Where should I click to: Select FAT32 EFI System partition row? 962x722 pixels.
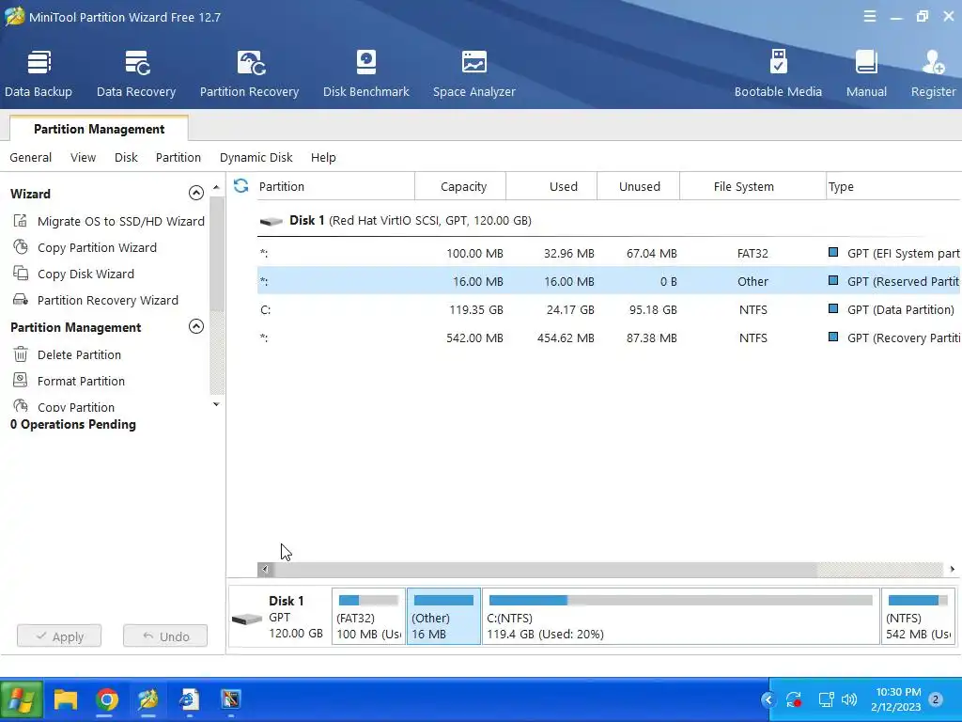(609, 253)
